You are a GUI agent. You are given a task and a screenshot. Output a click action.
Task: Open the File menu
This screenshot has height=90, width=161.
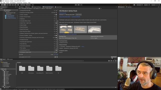pos(1,3)
